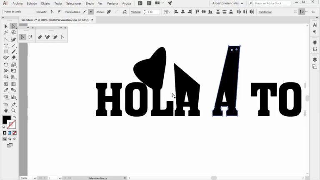Select the Eyedropper tool
The image size is (320, 180).
[6, 90]
